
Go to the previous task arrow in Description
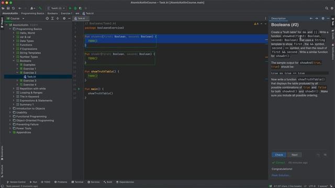click(311, 19)
